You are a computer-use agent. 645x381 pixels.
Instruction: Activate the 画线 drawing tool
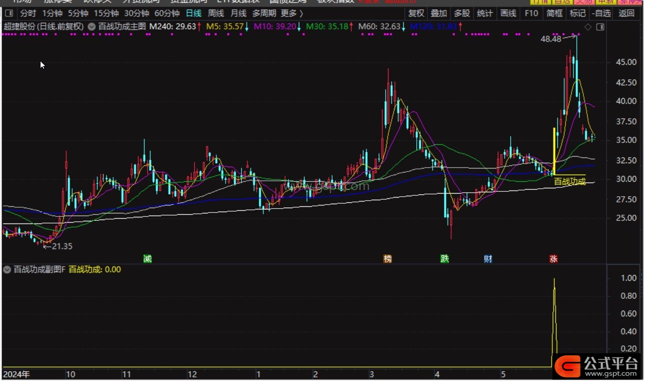point(508,13)
